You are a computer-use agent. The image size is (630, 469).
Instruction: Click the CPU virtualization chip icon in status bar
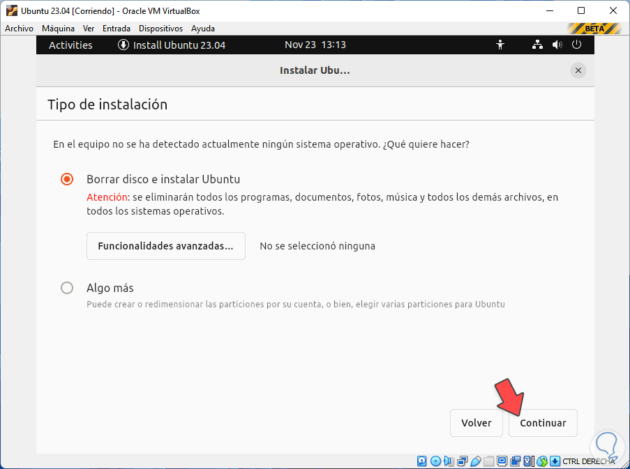click(x=528, y=461)
